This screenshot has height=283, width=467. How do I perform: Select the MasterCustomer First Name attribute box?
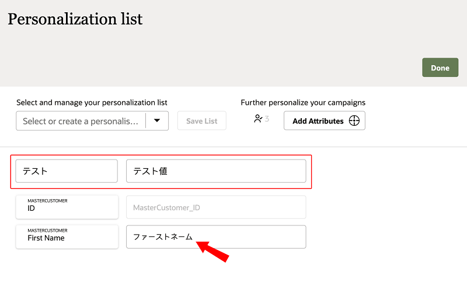(67, 237)
